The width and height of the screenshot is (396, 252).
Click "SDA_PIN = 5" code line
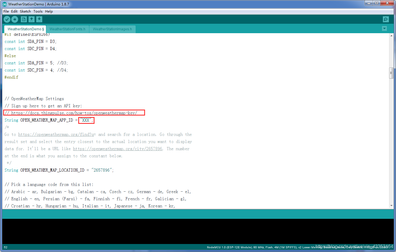pos(36,63)
